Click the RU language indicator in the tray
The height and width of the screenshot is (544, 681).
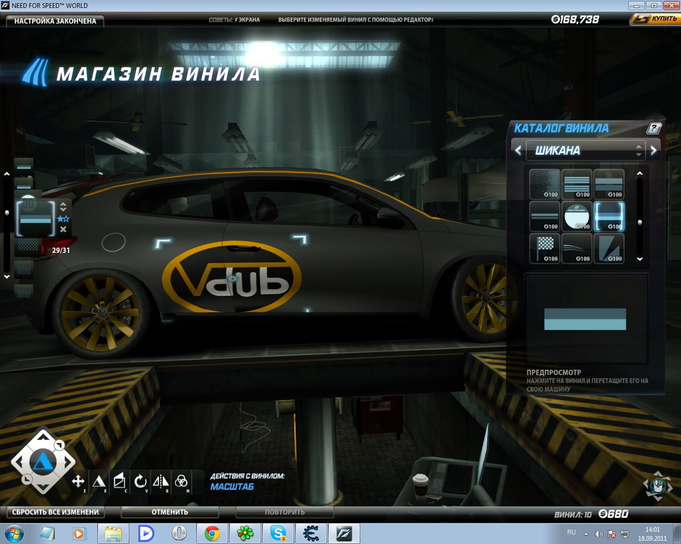[571, 532]
